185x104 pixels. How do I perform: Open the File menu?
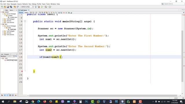click(1, 4)
